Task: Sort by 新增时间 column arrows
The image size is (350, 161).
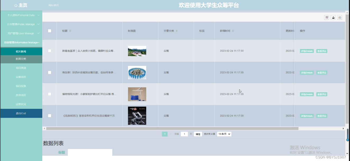Action: point(233,31)
